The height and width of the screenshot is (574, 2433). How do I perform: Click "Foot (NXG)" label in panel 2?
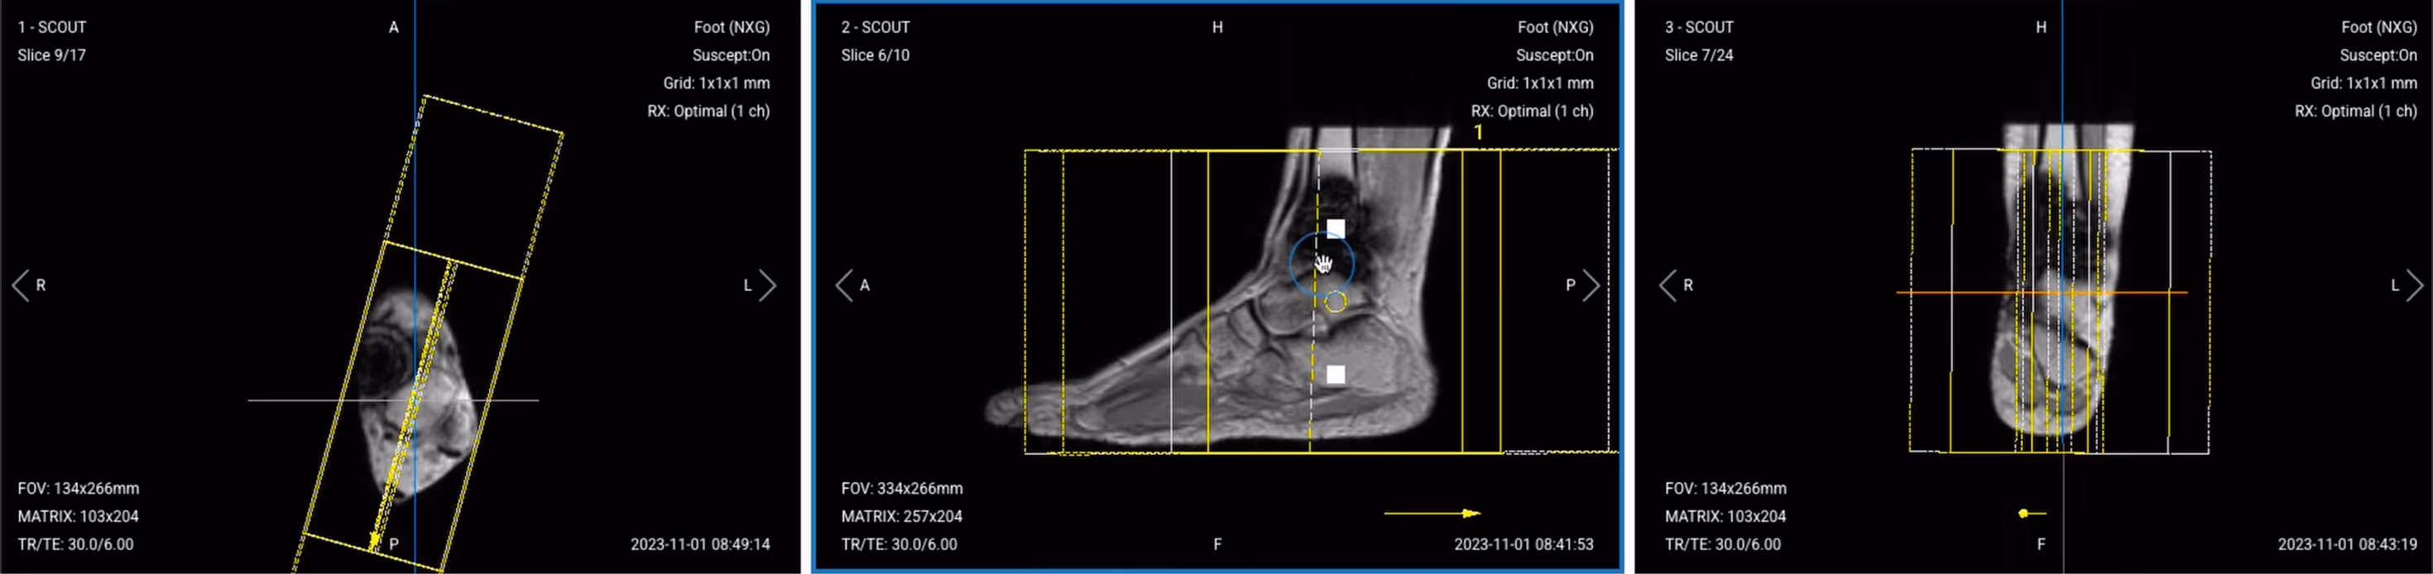pyautogui.click(x=1556, y=27)
